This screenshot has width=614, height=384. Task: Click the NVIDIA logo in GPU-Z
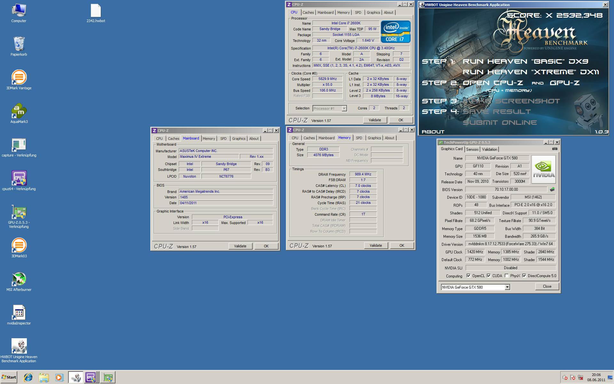pyautogui.click(x=544, y=169)
